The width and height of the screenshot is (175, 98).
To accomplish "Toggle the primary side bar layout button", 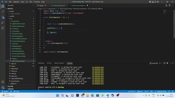I will [x=150, y=2].
